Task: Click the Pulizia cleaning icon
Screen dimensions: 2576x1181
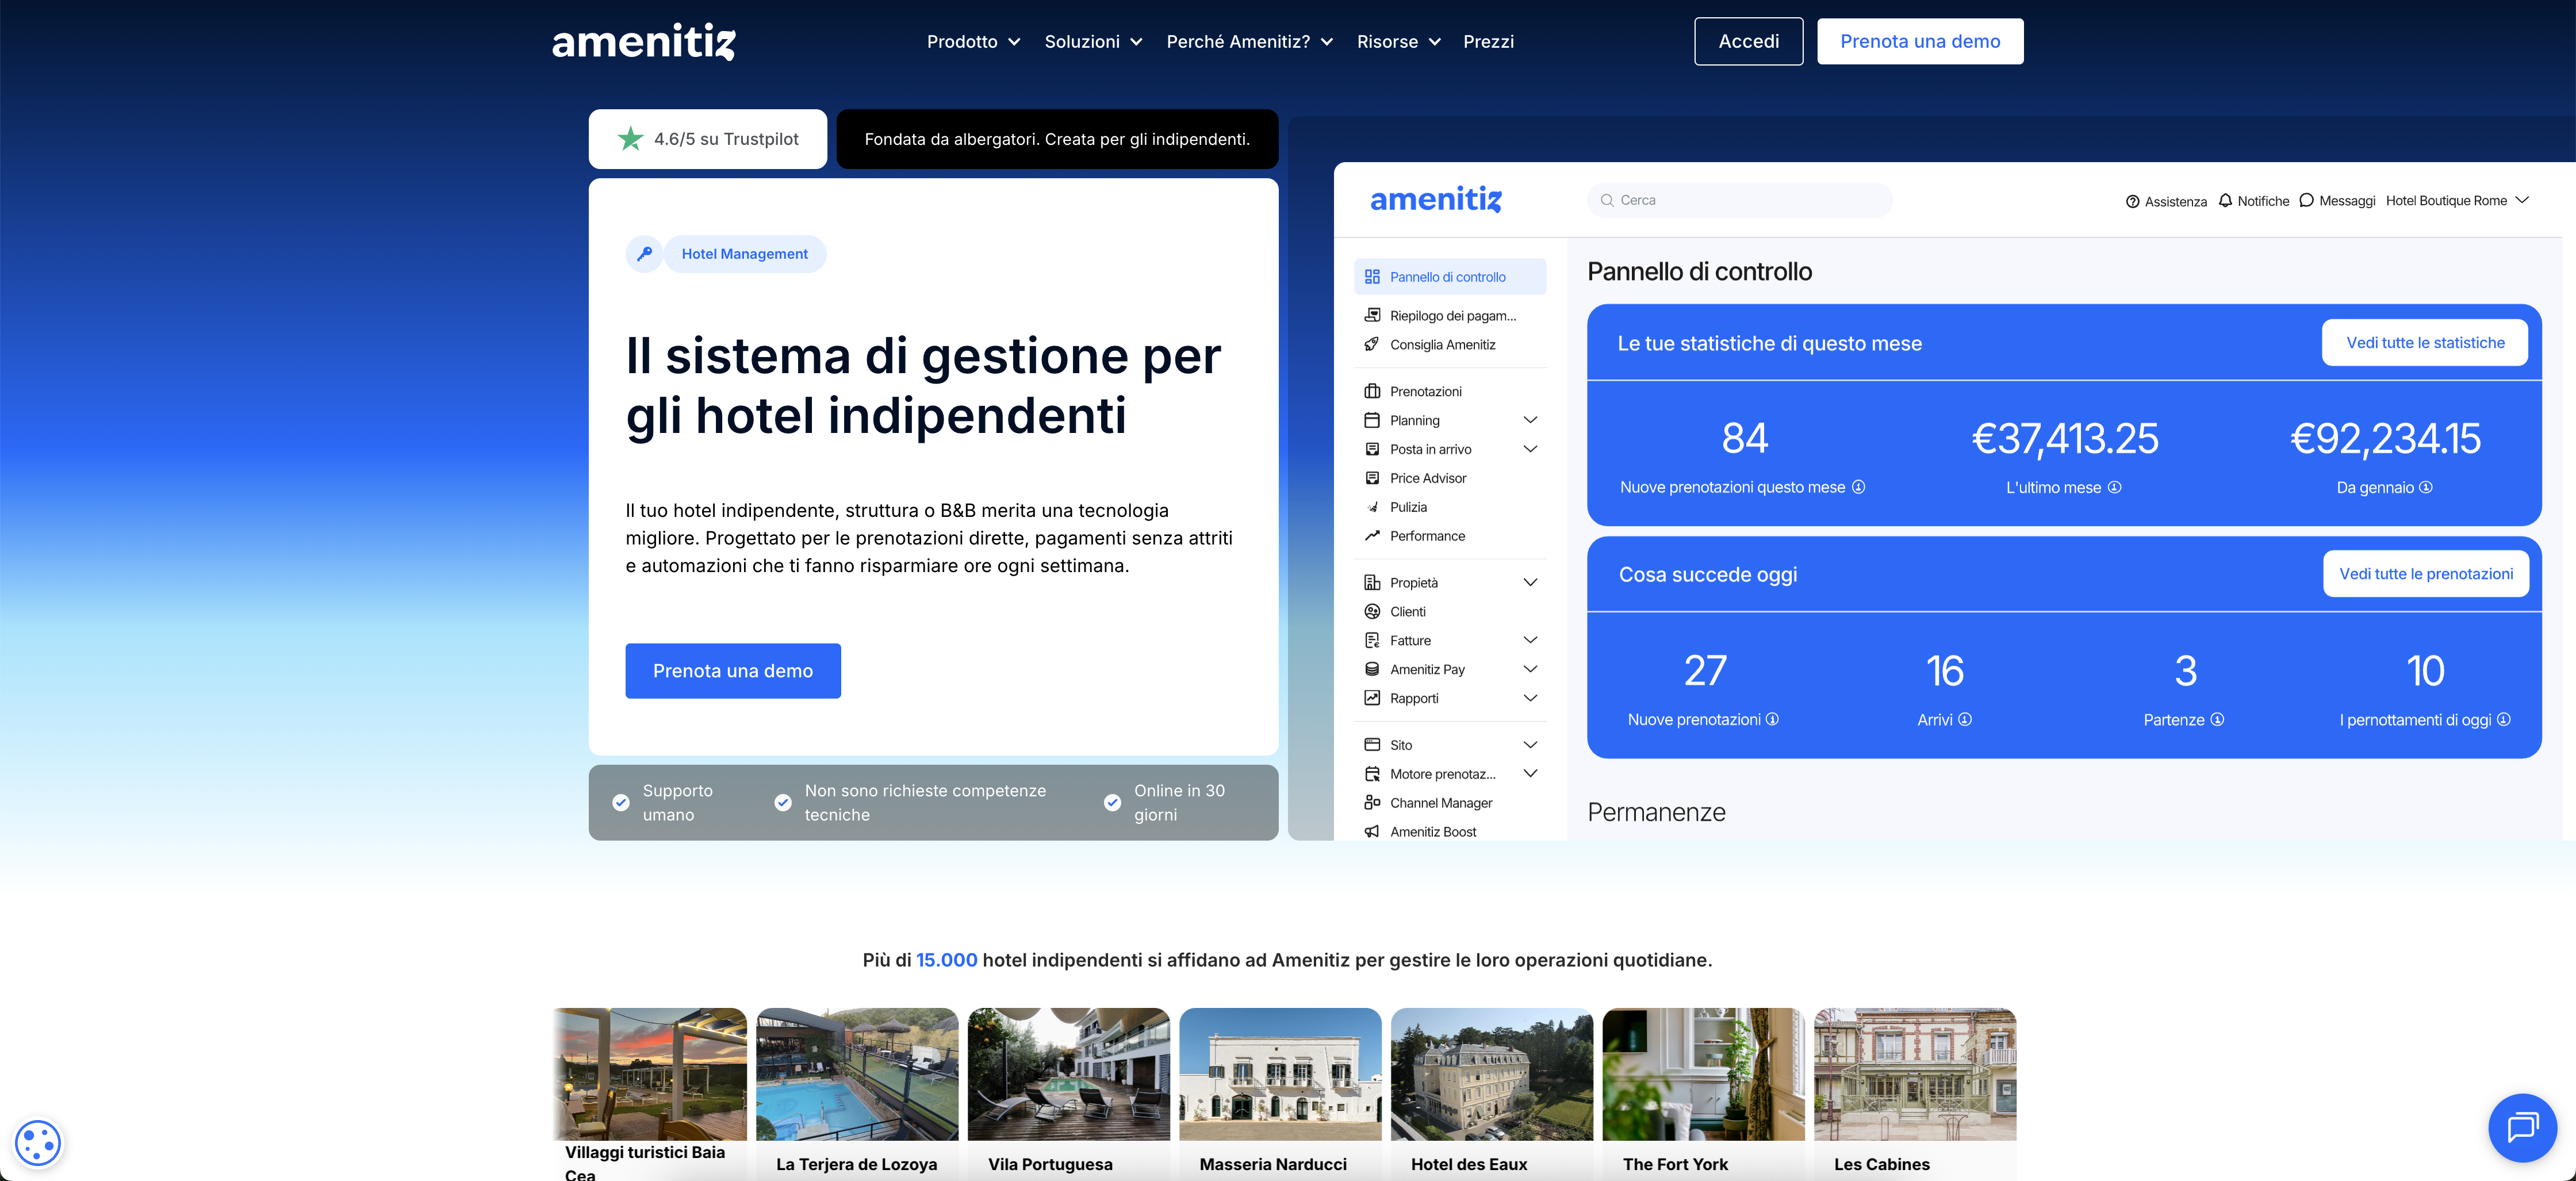Action: point(1372,507)
